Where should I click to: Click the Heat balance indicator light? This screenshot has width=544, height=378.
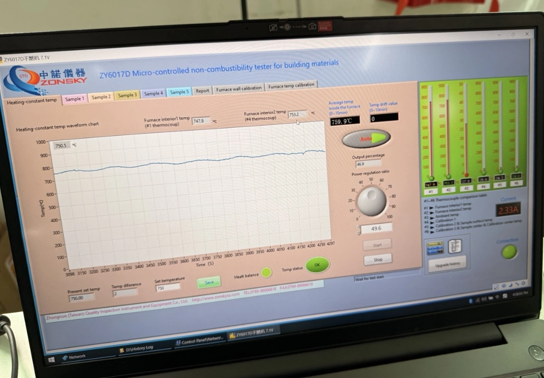(267, 273)
